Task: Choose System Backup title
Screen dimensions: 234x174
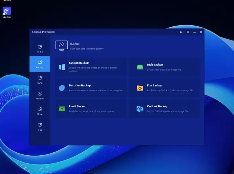Action: [x=79, y=63]
